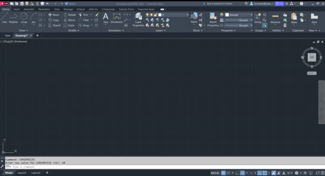Open the Insert ribbon tab
This screenshot has width=325, height=176.
click(16, 9)
